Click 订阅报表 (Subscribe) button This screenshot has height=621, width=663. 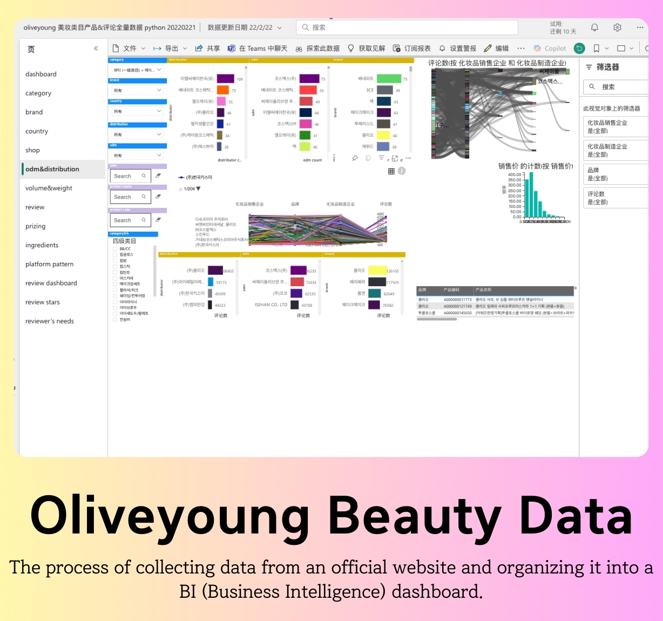[412, 48]
